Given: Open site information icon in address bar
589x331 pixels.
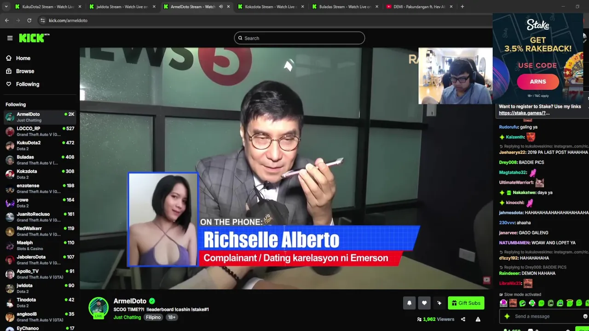Looking at the screenshot, I should coord(42,20).
